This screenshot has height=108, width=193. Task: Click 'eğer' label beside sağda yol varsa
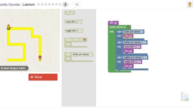[119, 57]
